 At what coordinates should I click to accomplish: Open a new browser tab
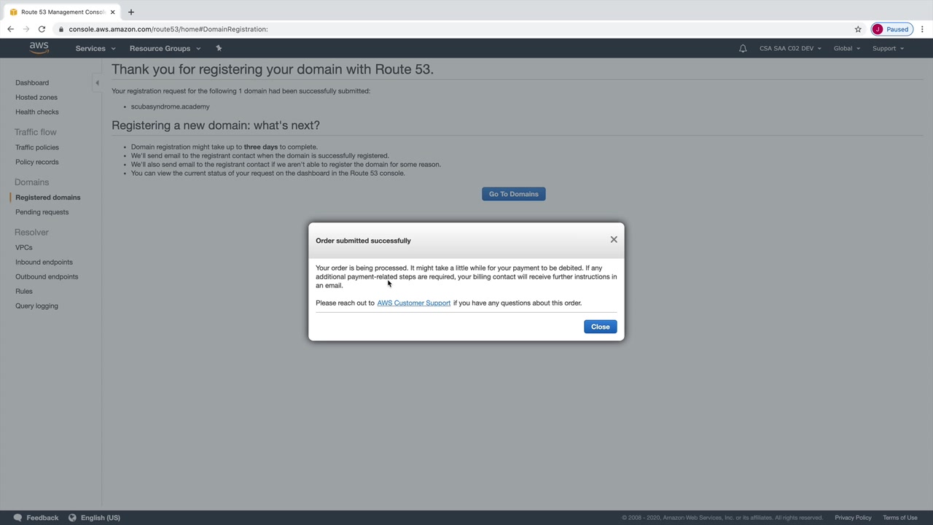click(131, 12)
